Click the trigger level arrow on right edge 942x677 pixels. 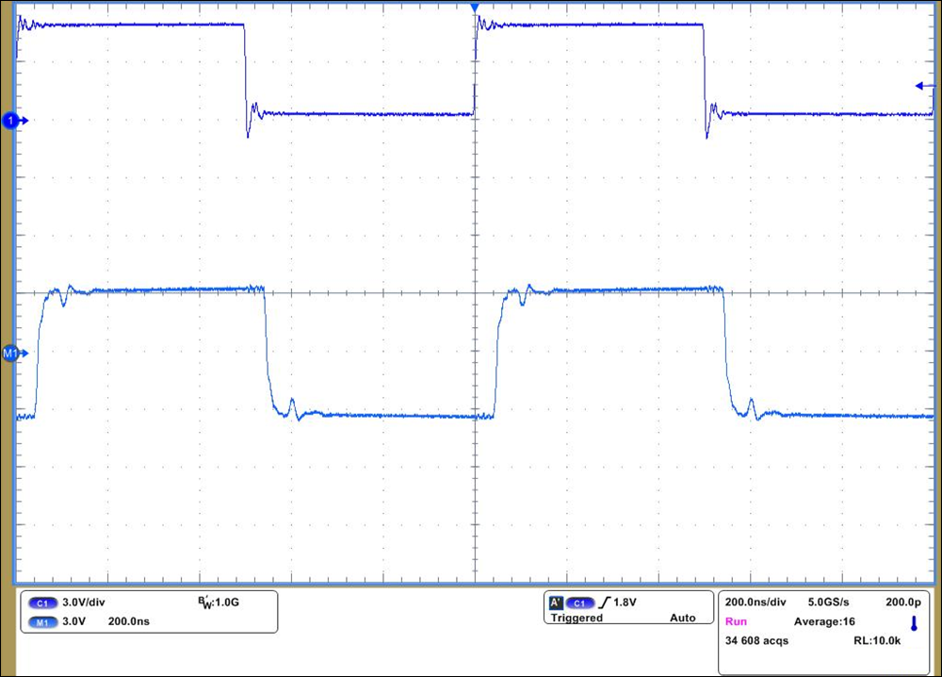tap(923, 87)
